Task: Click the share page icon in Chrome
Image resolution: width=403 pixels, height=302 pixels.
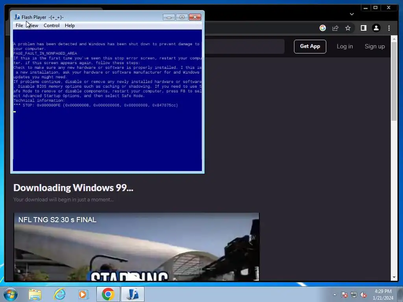Action: coord(335,28)
